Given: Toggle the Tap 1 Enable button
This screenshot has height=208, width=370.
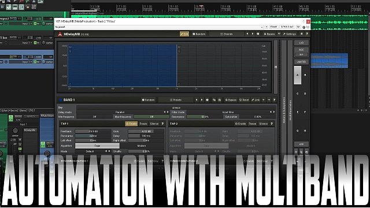Looking at the screenshot, I should [x=131, y=124].
